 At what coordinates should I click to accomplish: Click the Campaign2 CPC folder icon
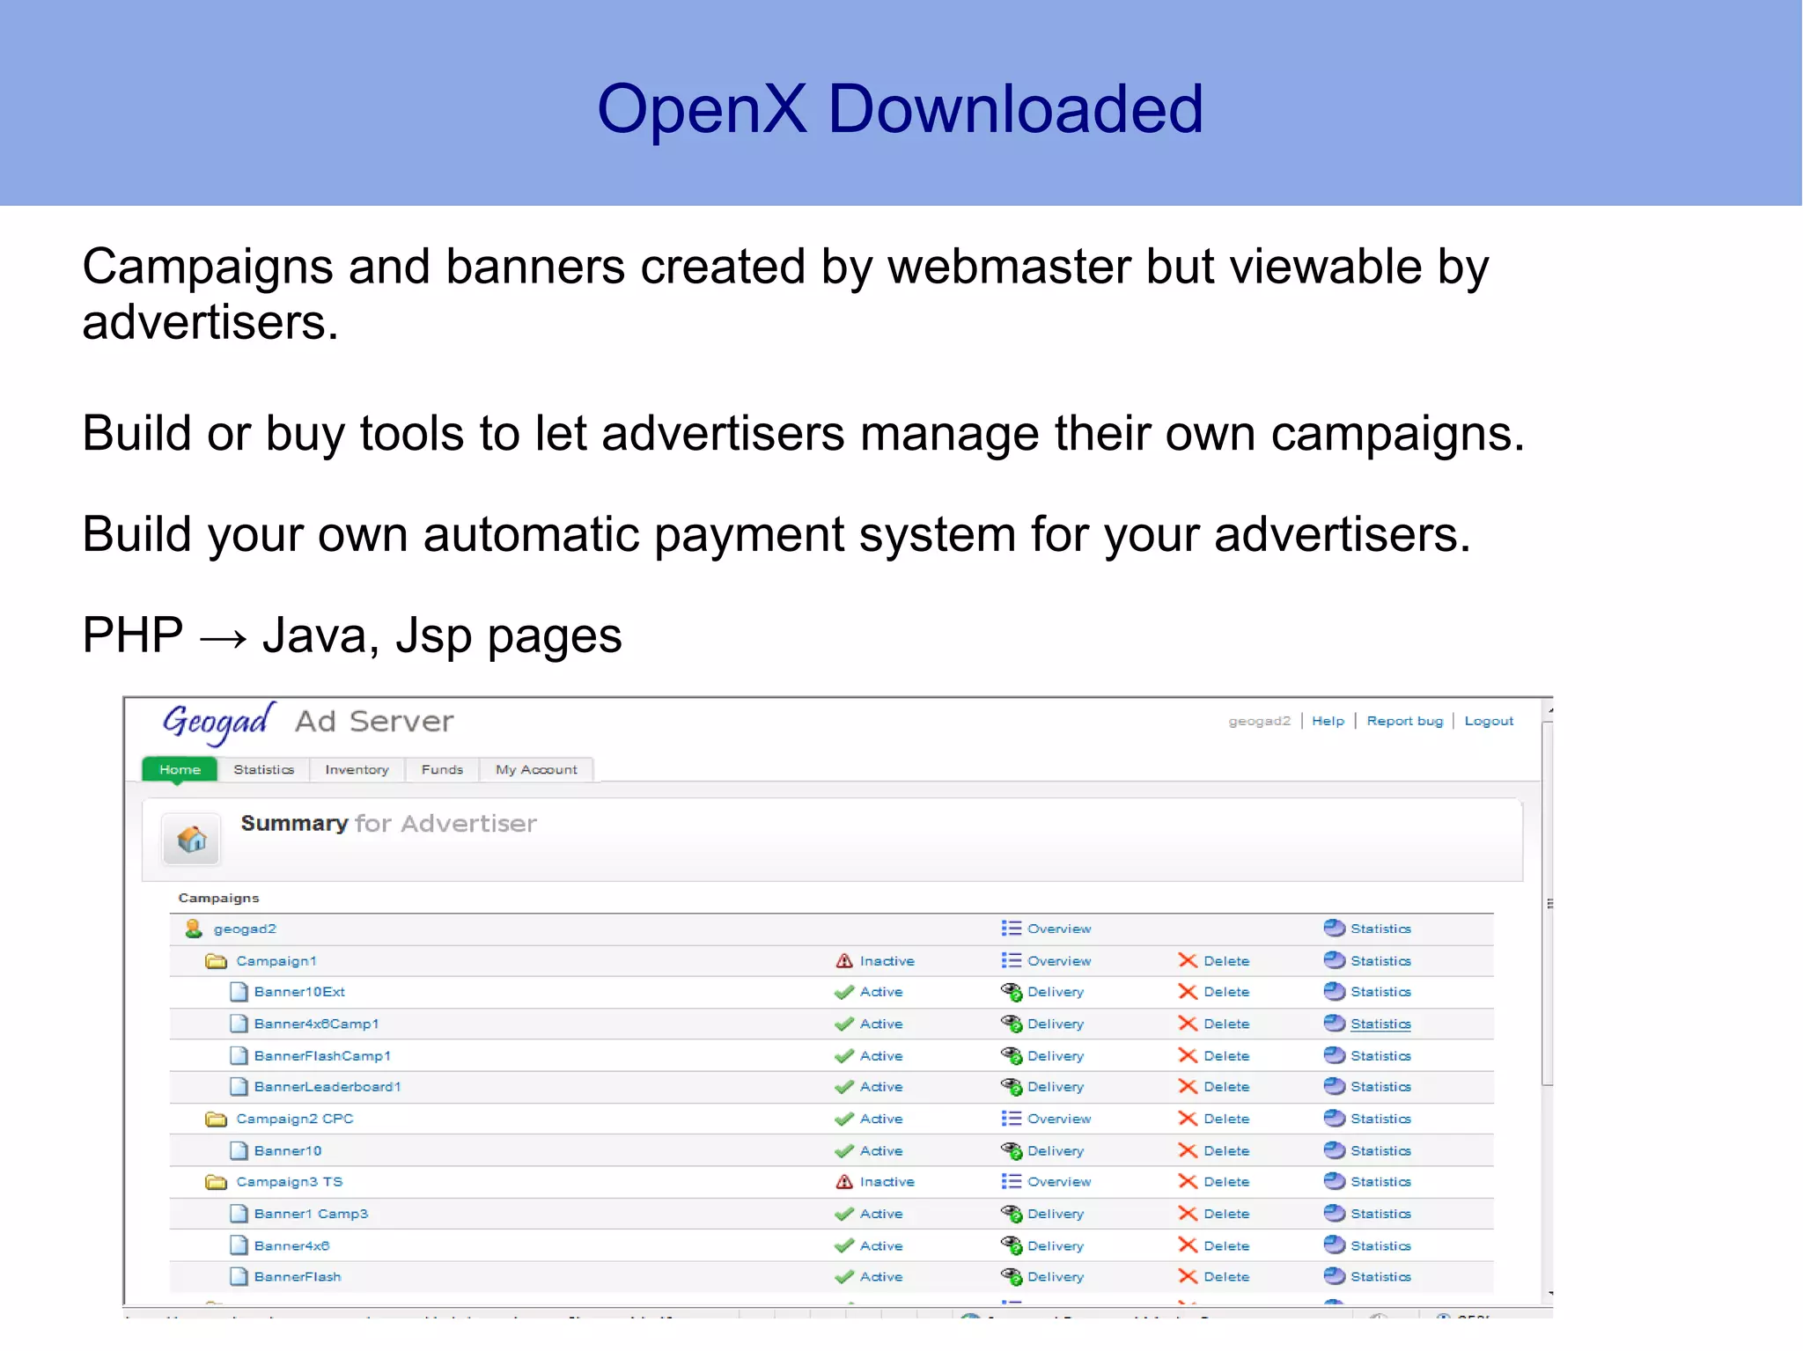pos(216,1119)
